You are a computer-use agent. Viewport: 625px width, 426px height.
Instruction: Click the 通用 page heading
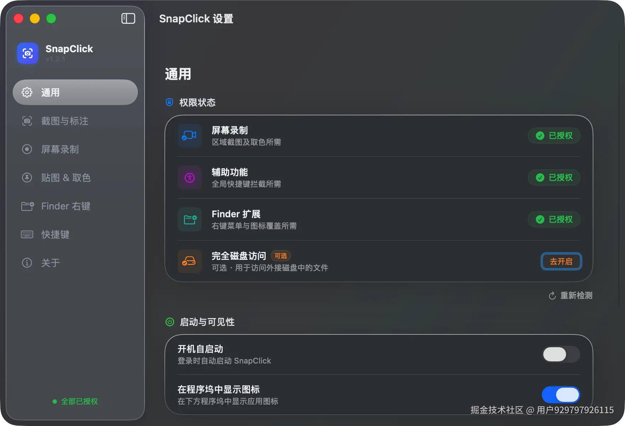[x=178, y=74]
